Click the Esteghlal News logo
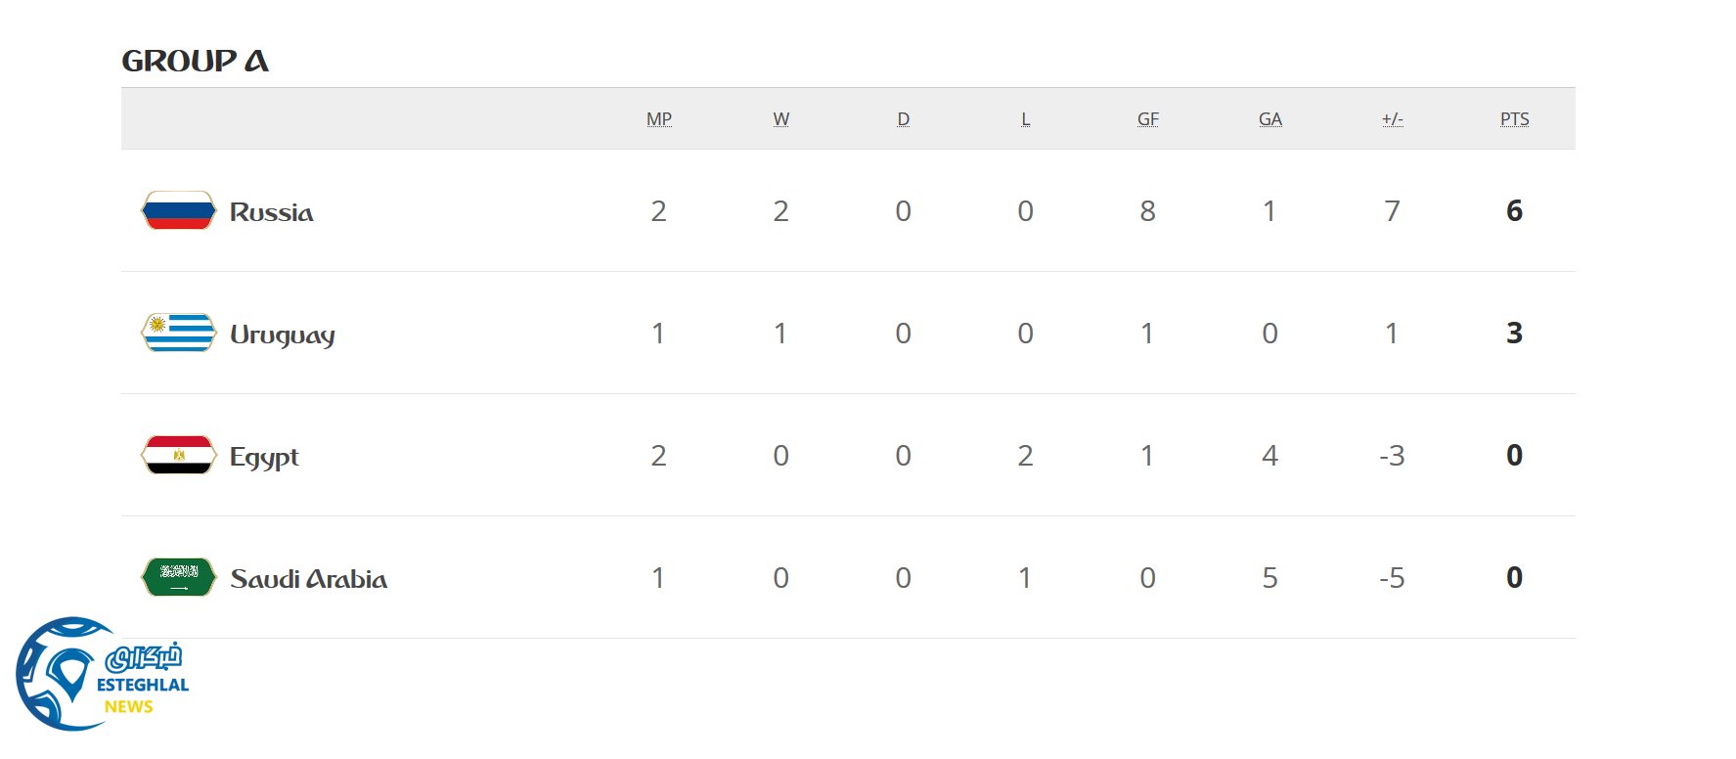 (101, 675)
